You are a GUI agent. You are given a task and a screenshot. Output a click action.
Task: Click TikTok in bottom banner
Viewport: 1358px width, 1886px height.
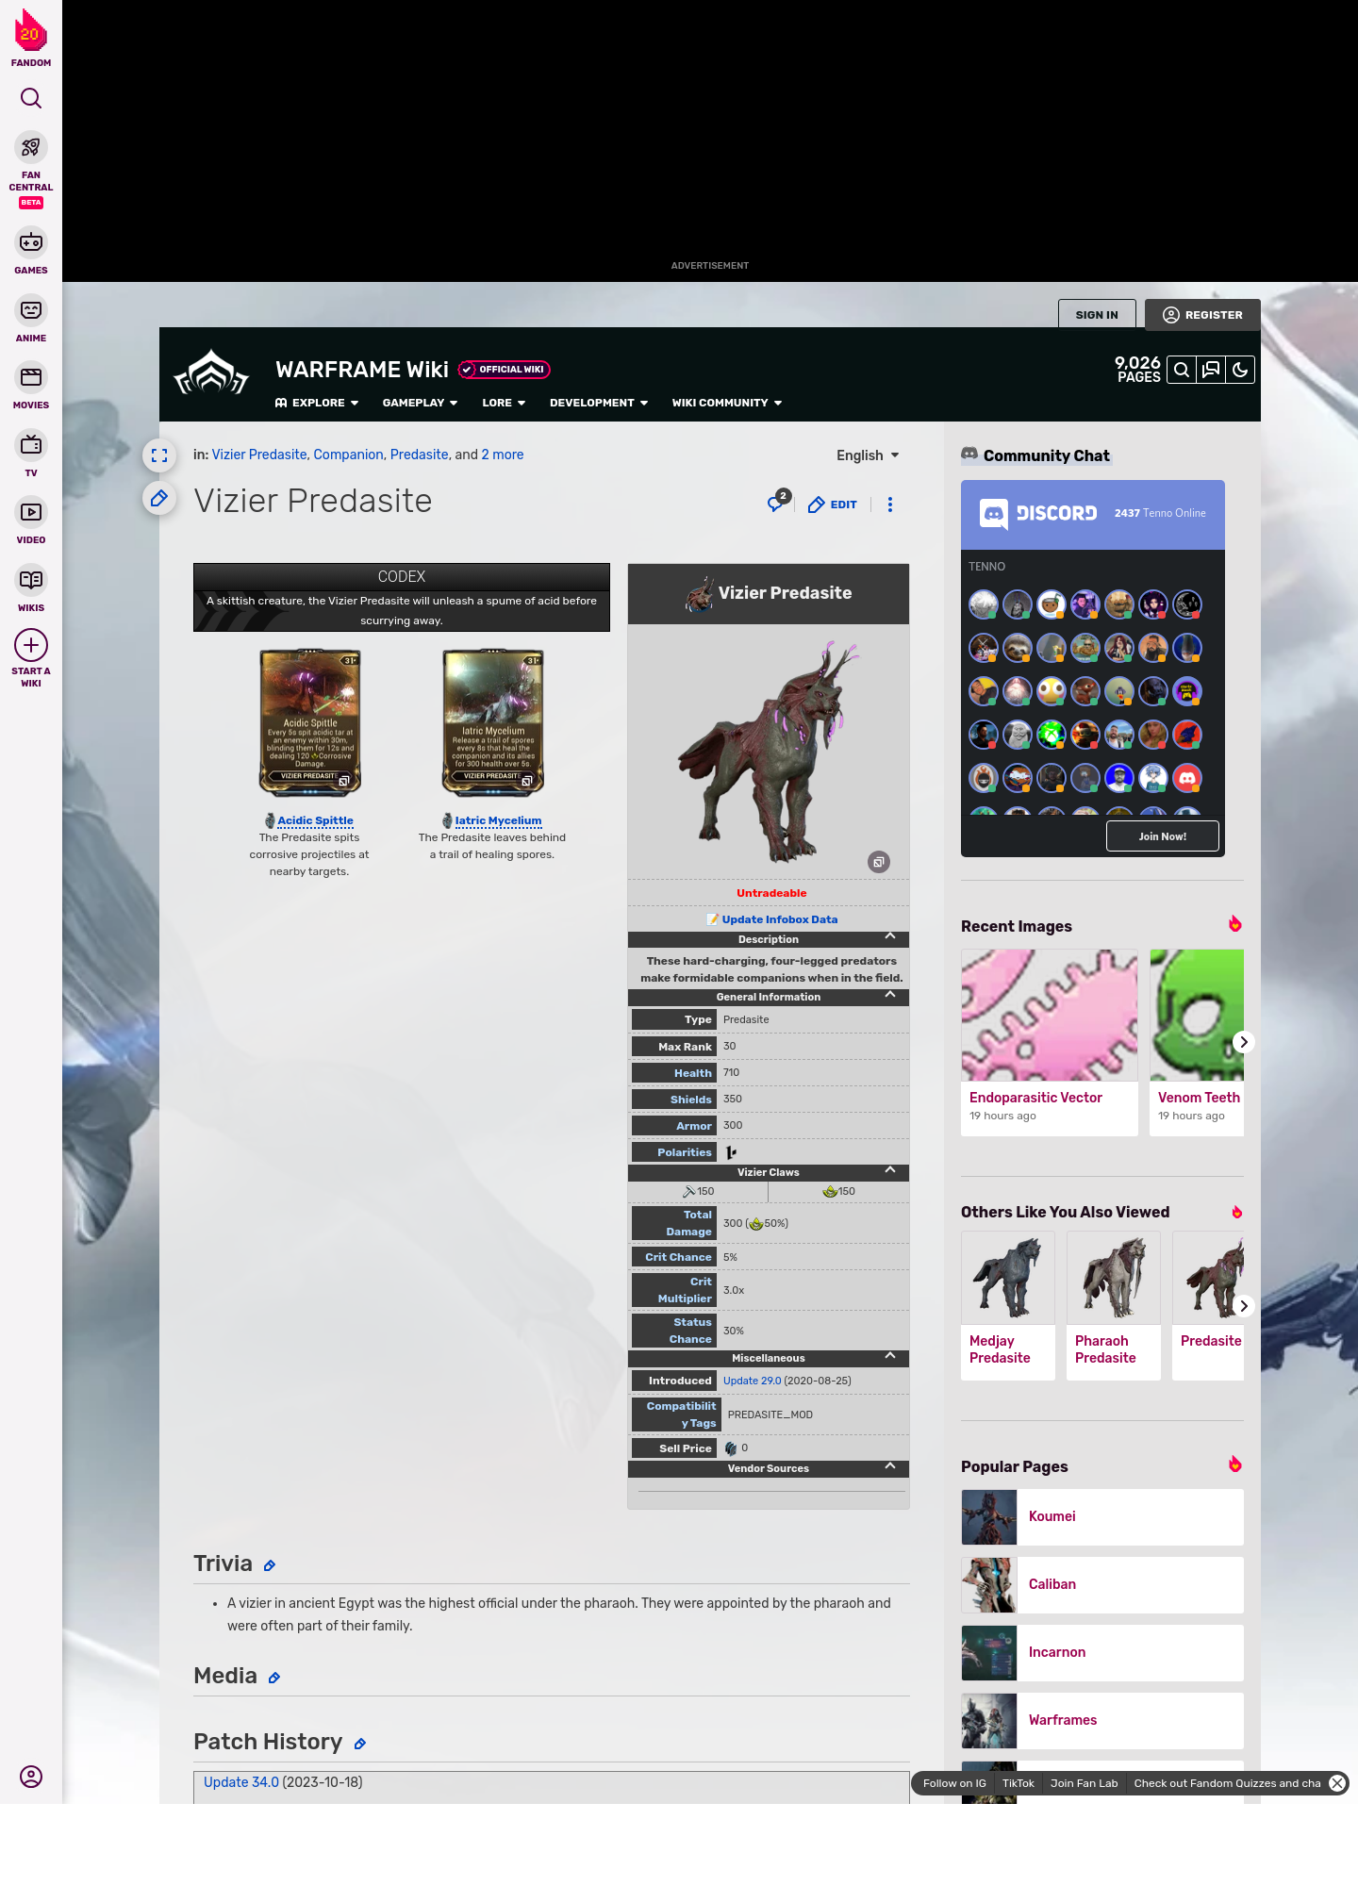pos(1018,1783)
